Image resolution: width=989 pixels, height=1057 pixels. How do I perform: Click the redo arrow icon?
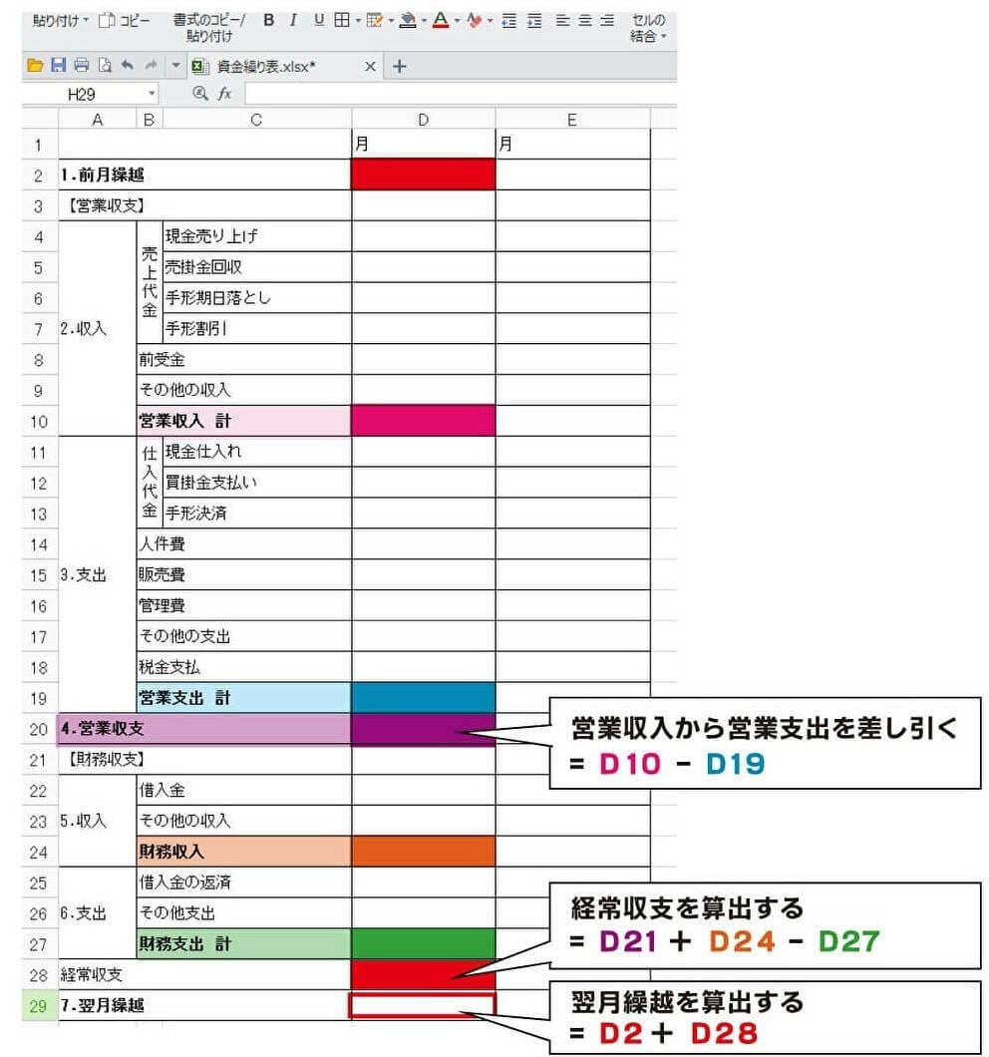[x=151, y=66]
